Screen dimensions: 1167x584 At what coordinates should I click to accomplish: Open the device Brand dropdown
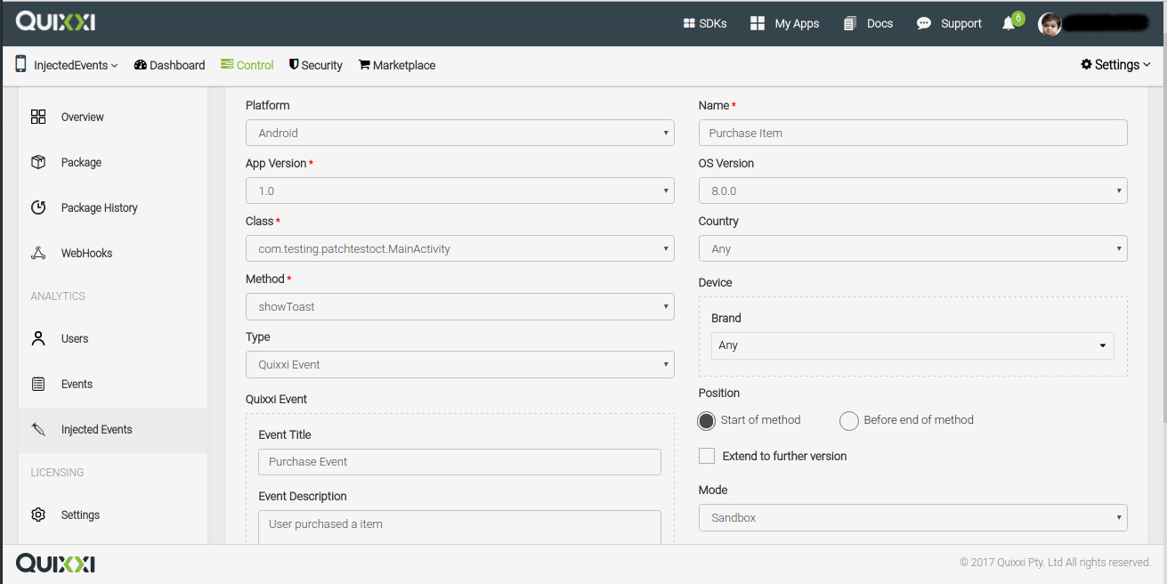tap(912, 345)
